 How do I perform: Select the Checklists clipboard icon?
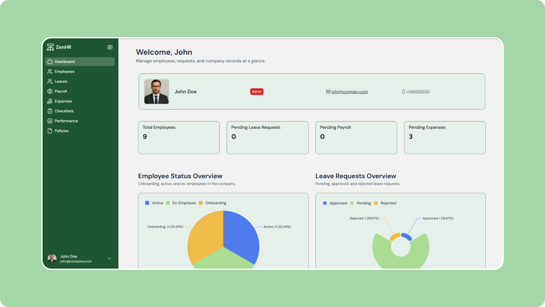pos(50,111)
